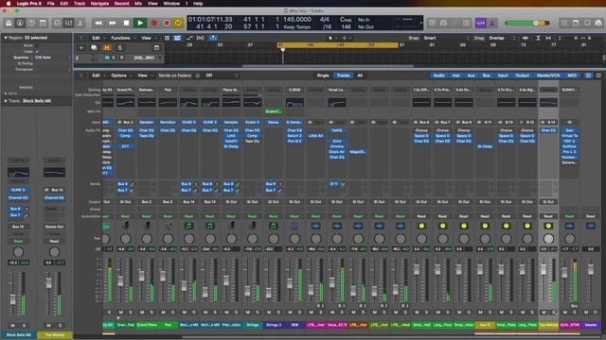This screenshot has height=340, width=606.
Task: Open the Snap Smart dropdown
Action: click(x=446, y=38)
